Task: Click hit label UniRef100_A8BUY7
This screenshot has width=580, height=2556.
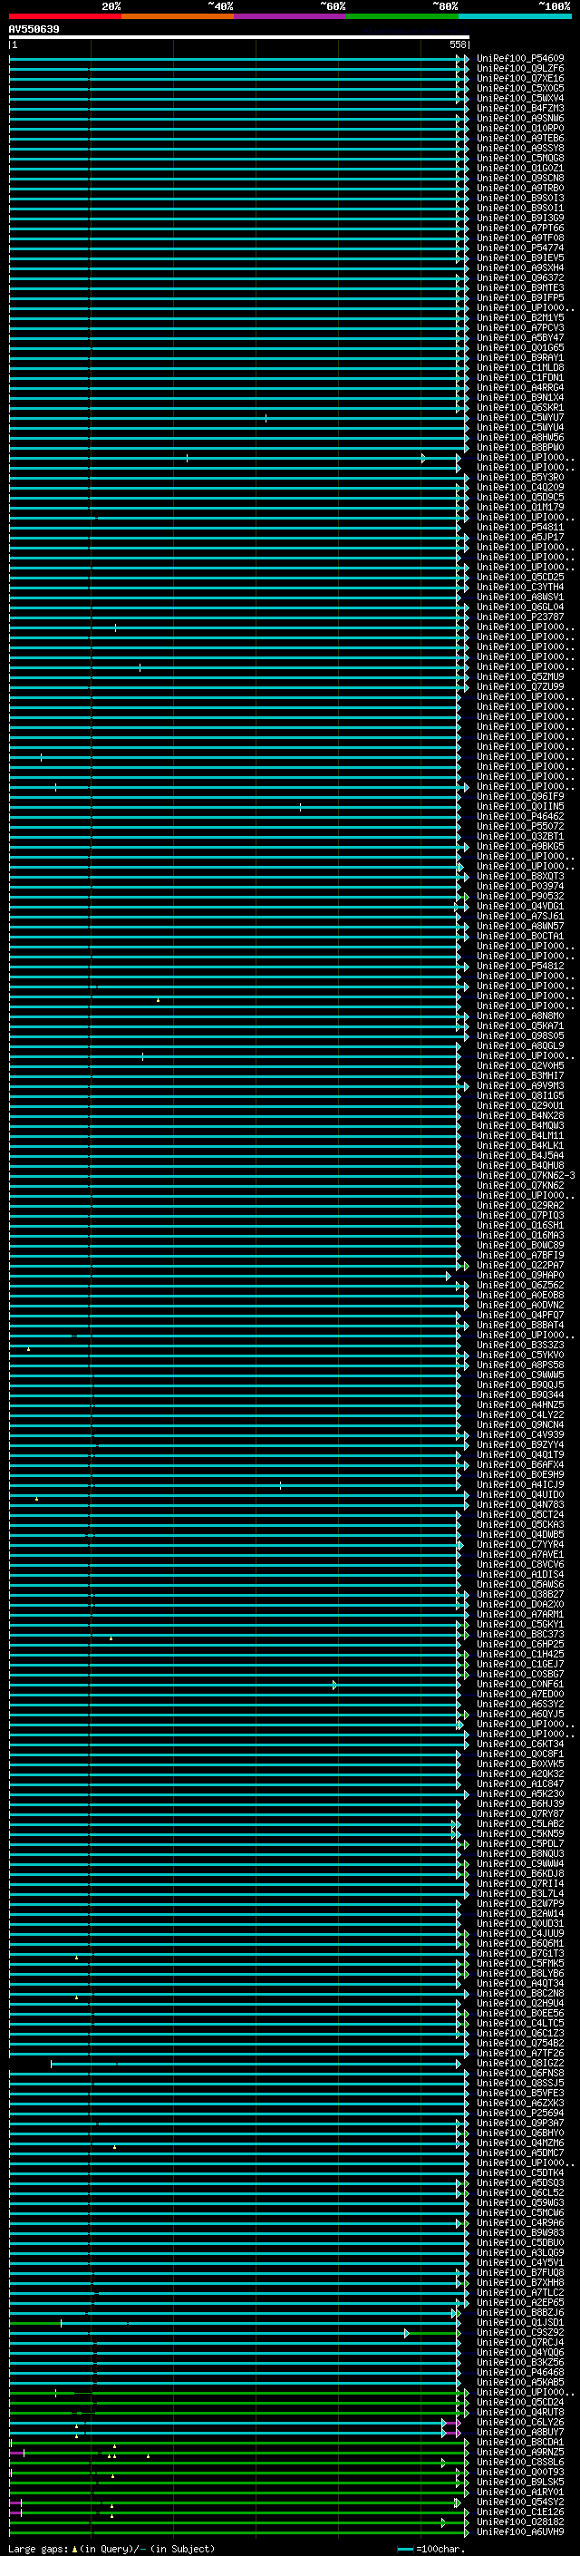Action: tap(519, 2432)
